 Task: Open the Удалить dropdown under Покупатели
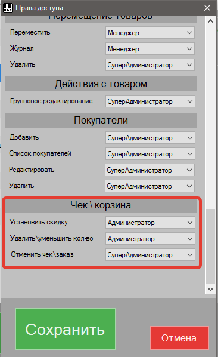click(150, 186)
